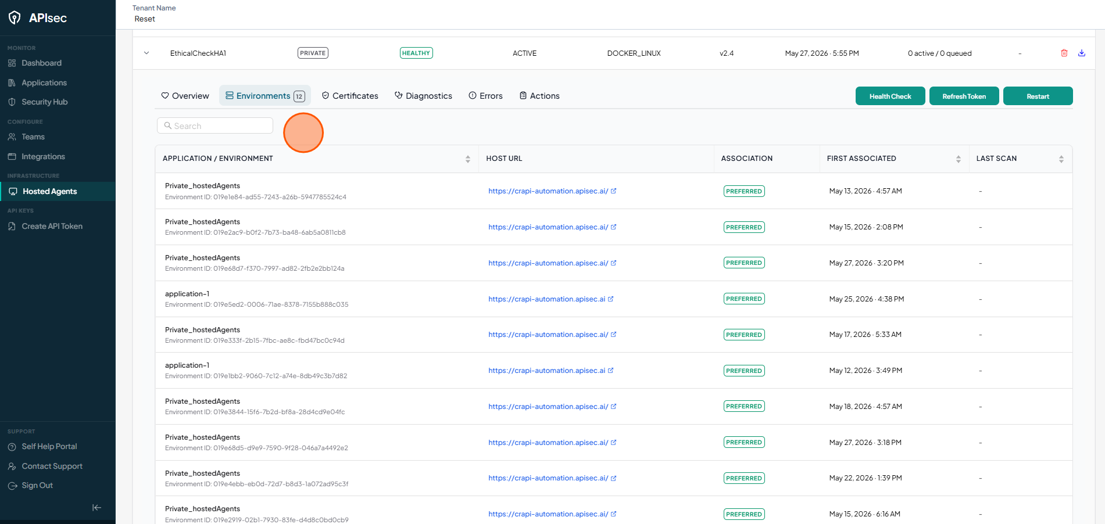Collapse the EthicalCheckHA1 agent row
The width and height of the screenshot is (1105, 524).
[x=146, y=53]
